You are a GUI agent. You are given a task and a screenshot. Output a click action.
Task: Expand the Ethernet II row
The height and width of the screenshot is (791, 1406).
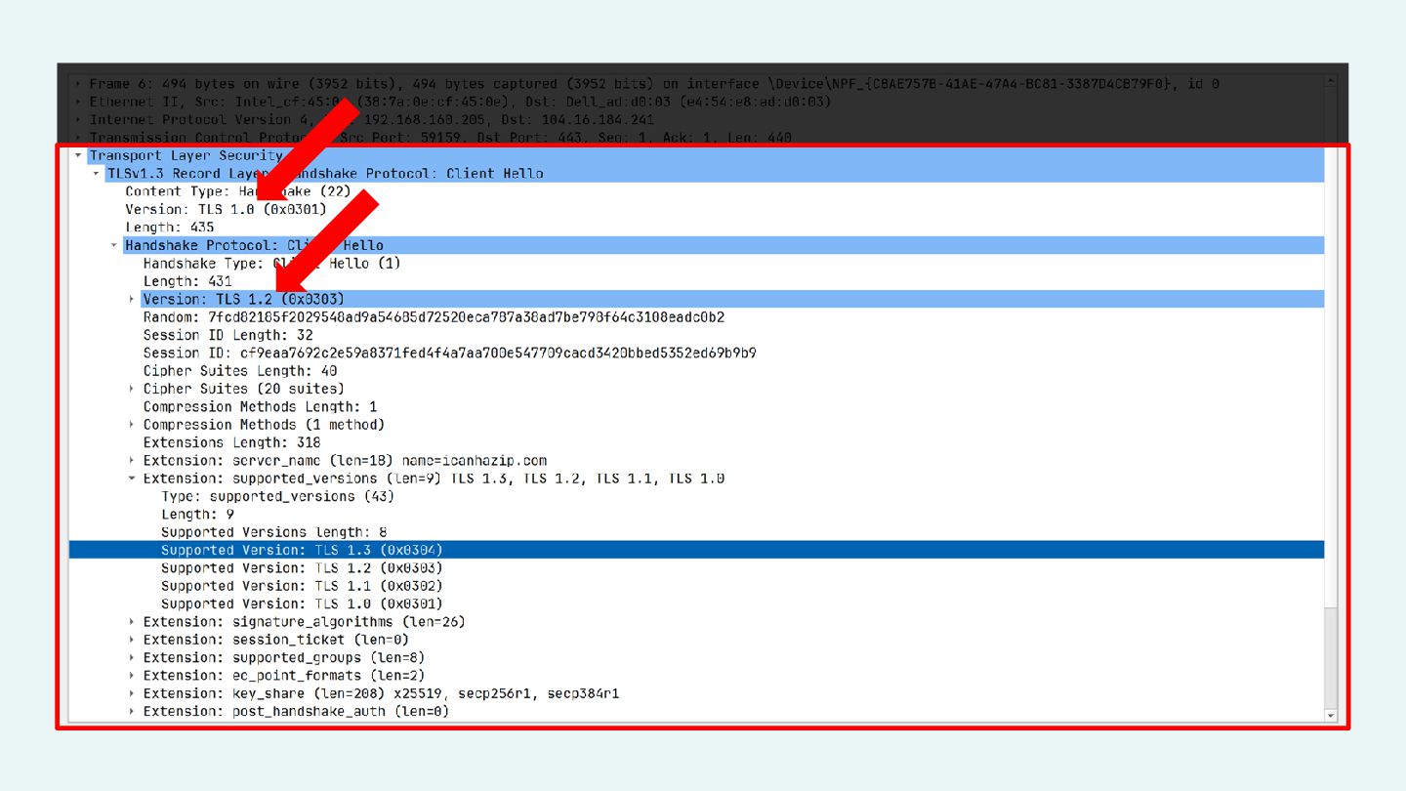[78, 102]
